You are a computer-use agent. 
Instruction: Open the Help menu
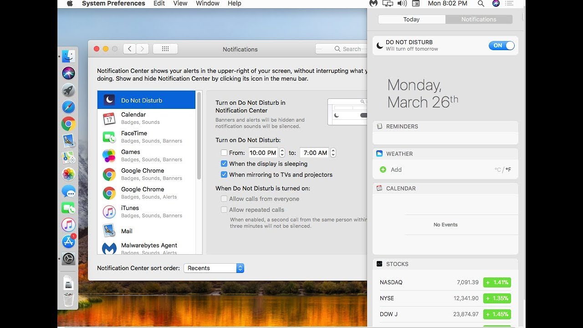(x=235, y=3)
